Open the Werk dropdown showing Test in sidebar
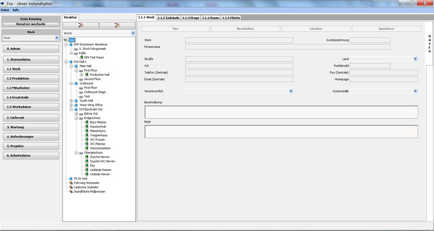This screenshot has width=434, height=231. click(x=57, y=38)
